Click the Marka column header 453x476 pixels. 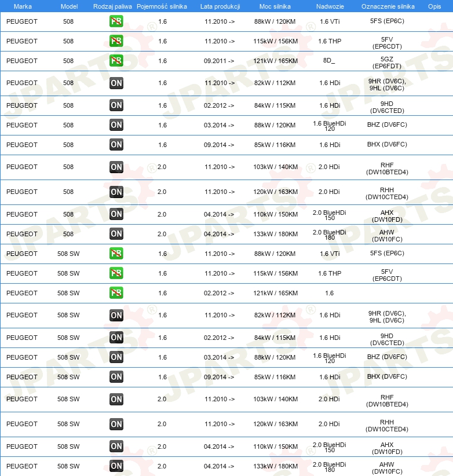[23, 6]
